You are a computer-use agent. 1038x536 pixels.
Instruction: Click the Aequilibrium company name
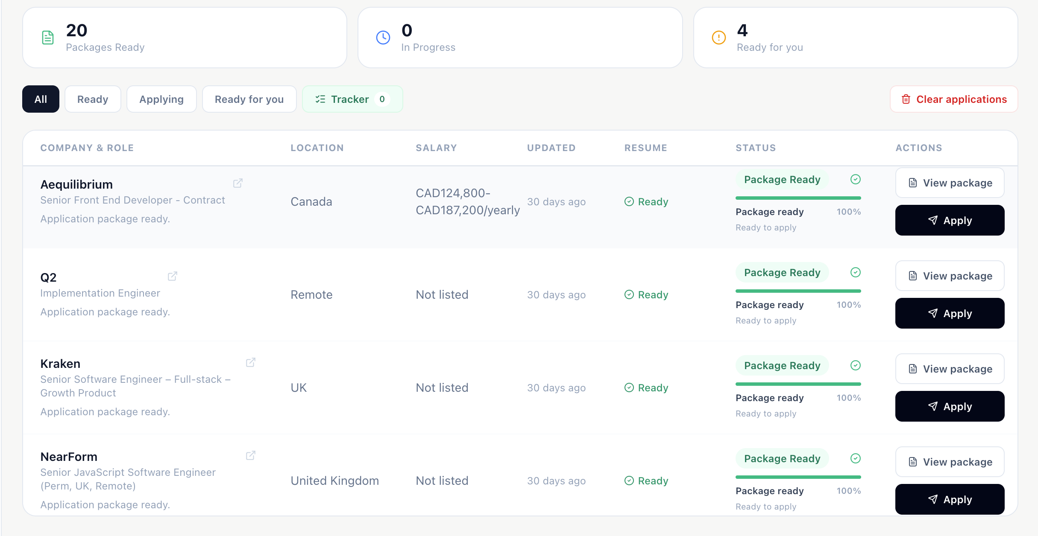coord(76,184)
